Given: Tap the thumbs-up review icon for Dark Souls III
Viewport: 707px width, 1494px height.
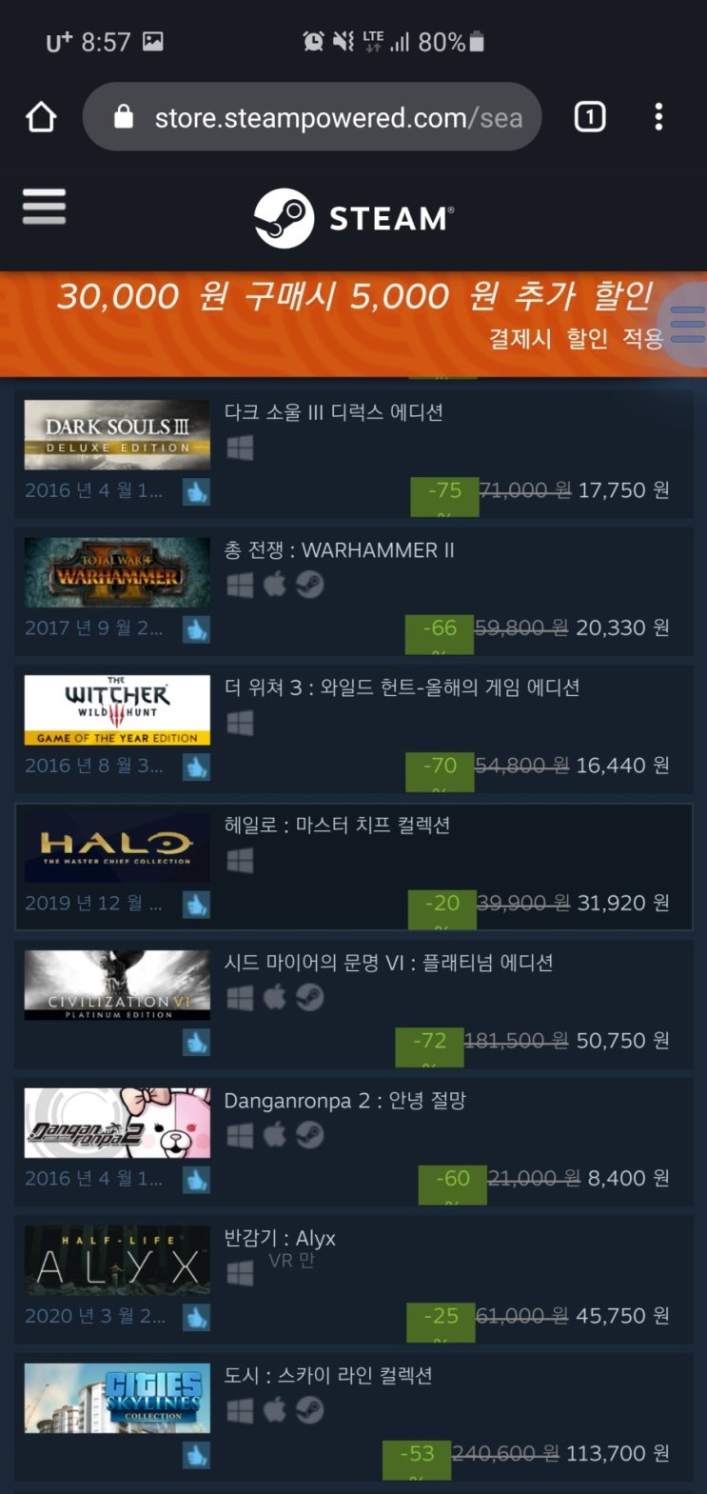Looking at the screenshot, I should point(197,492).
